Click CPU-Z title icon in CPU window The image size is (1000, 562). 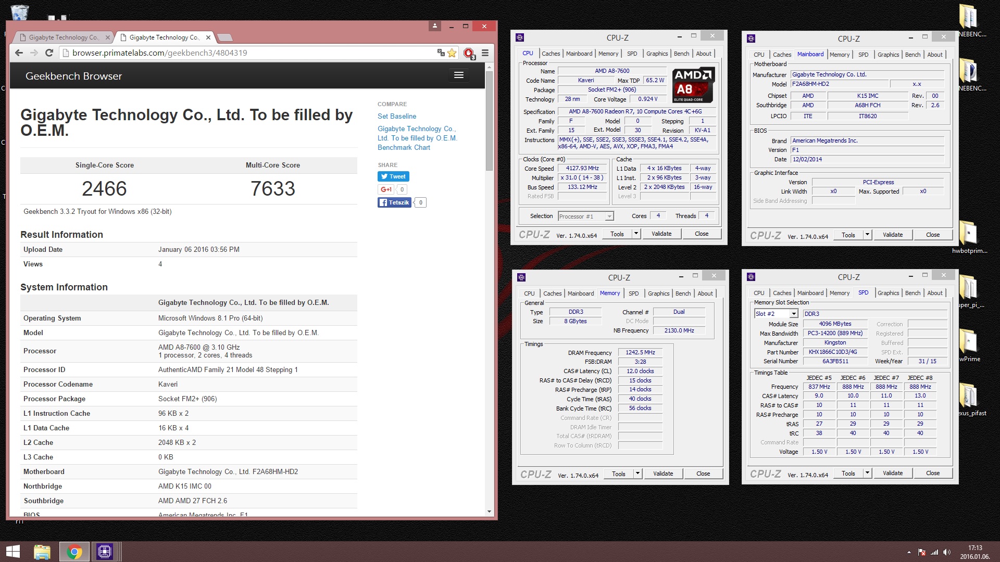[520, 37]
